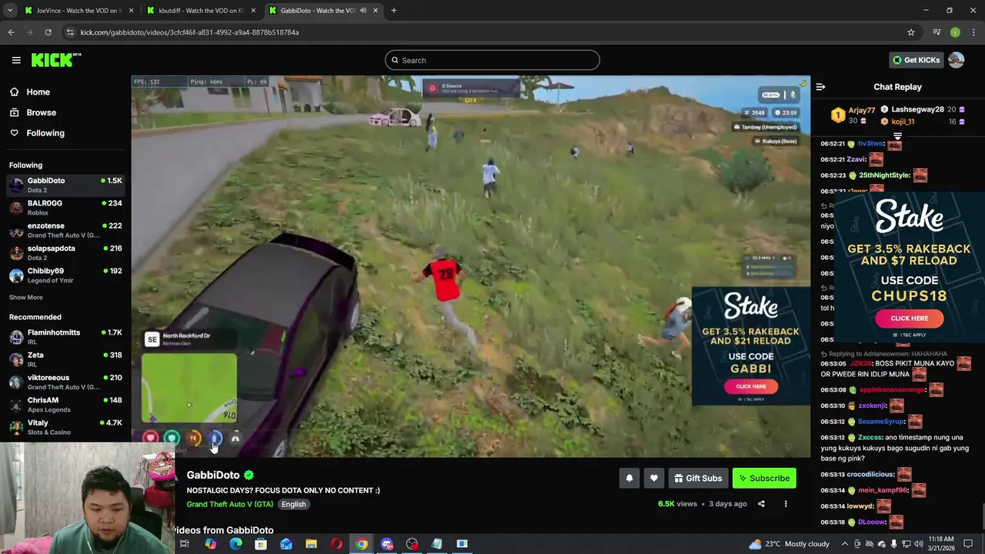Open Windows notification center
The width and height of the screenshot is (985, 554).
968,544
